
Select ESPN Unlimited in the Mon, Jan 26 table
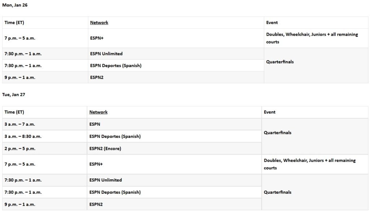[x=106, y=54]
